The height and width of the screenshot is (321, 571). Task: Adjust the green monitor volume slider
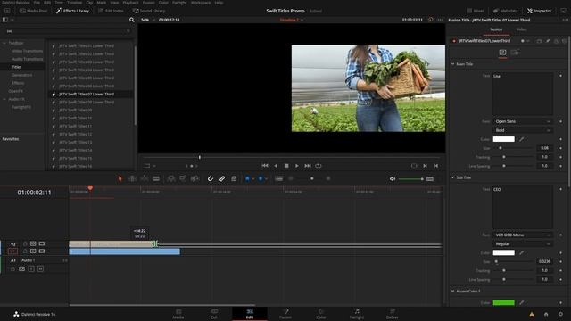(410, 178)
